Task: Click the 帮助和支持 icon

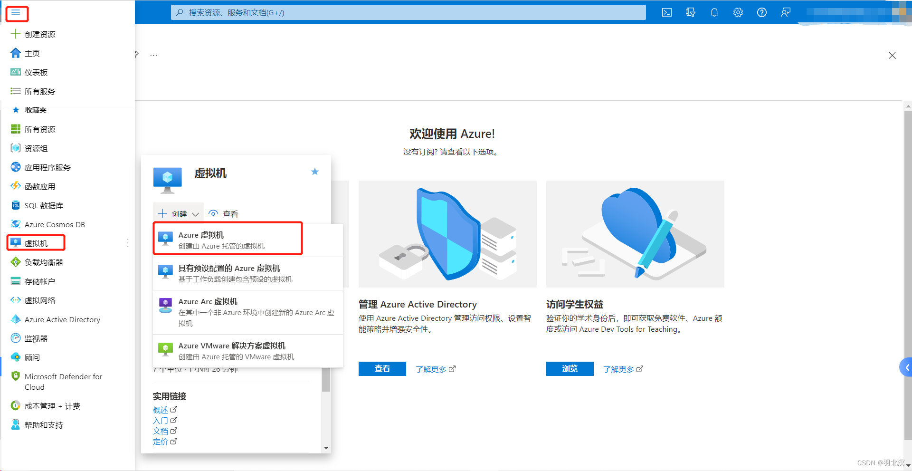Action: (16, 424)
